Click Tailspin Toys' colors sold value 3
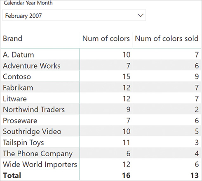Viewport: 202px width, 181px height. pos(197,143)
